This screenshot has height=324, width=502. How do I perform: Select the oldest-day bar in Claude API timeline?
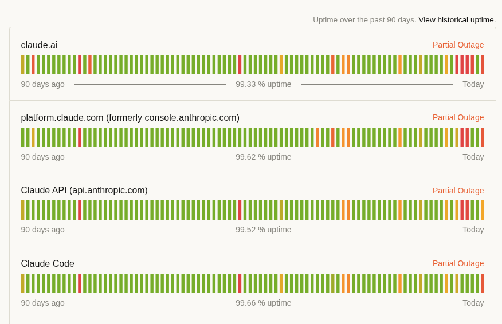(x=23, y=210)
